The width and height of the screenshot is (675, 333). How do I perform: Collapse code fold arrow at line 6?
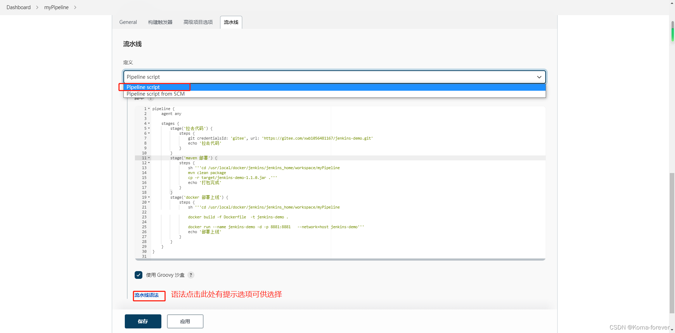149,133
